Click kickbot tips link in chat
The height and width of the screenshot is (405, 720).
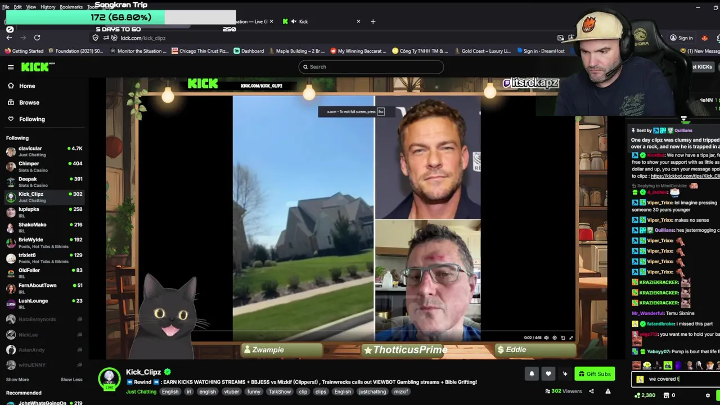pos(685,176)
